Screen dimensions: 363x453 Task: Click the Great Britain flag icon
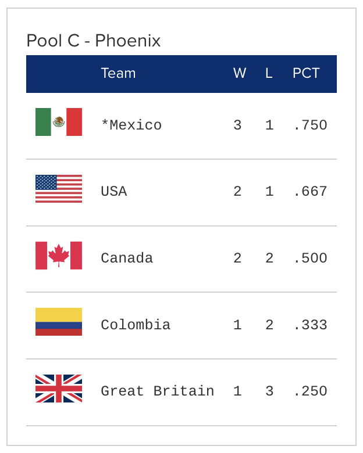click(x=59, y=389)
